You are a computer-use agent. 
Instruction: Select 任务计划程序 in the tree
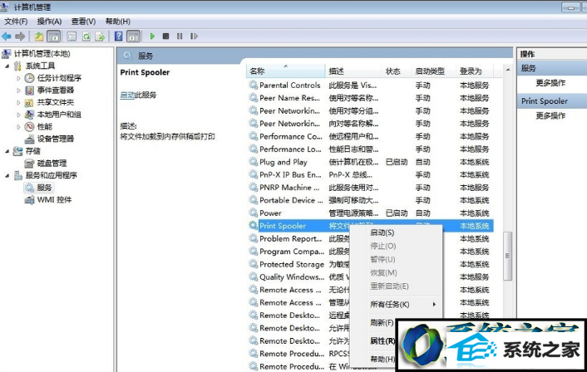[x=59, y=78]
